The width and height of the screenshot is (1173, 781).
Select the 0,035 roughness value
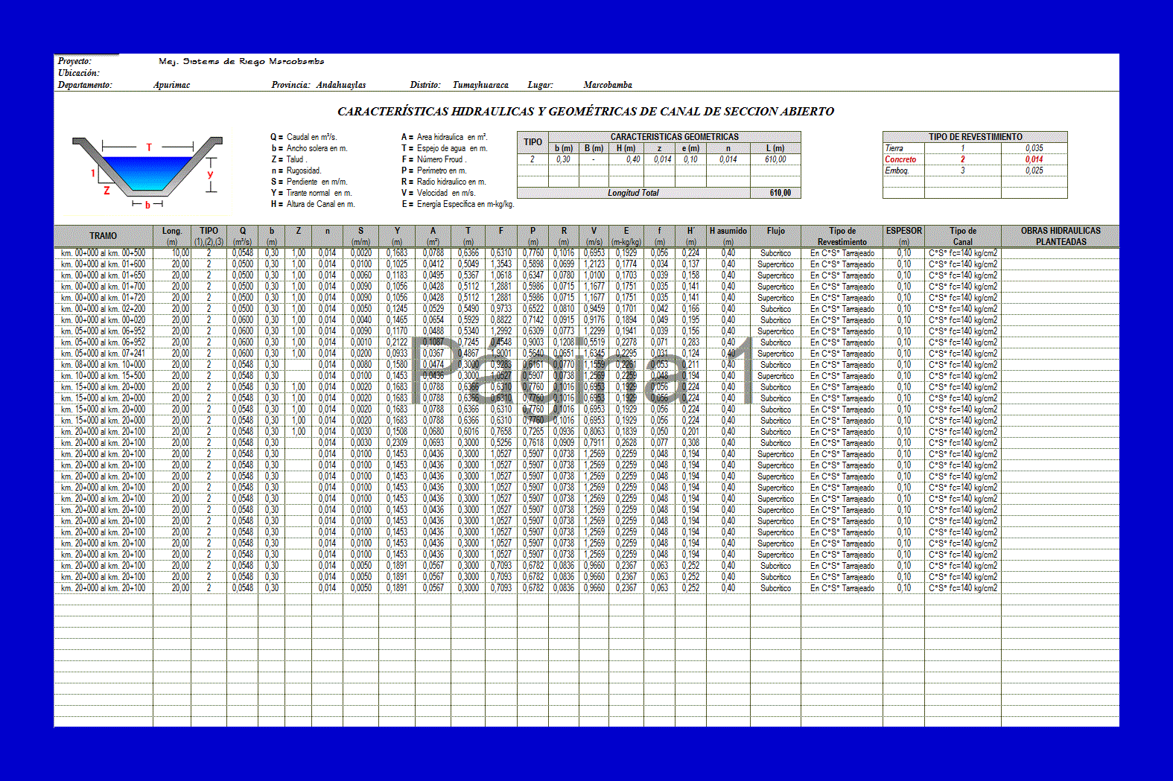(x=1034, y=148)
